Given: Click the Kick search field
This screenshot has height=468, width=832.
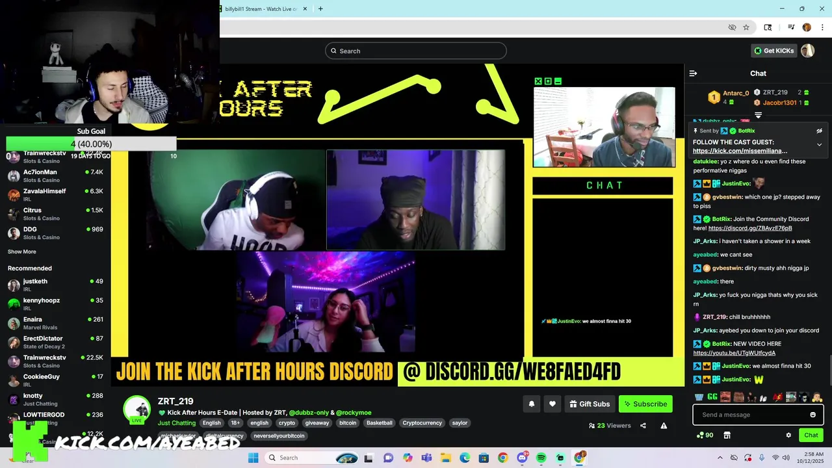Looking at the screenshot, I should [x=416, y=51].
